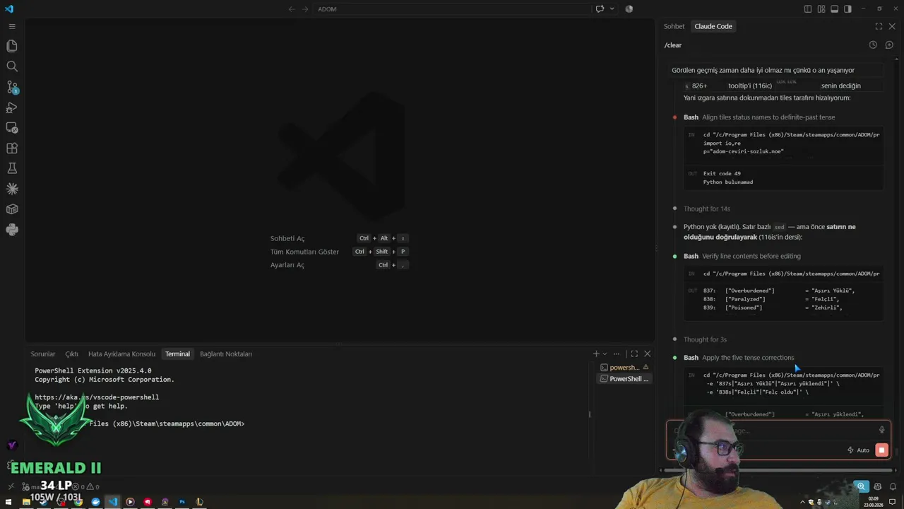The width and height of the screenshot is (904, 509).
Task: Click 'Tüm Komutları Göster' on welcome screen
Action: (304, 252)
